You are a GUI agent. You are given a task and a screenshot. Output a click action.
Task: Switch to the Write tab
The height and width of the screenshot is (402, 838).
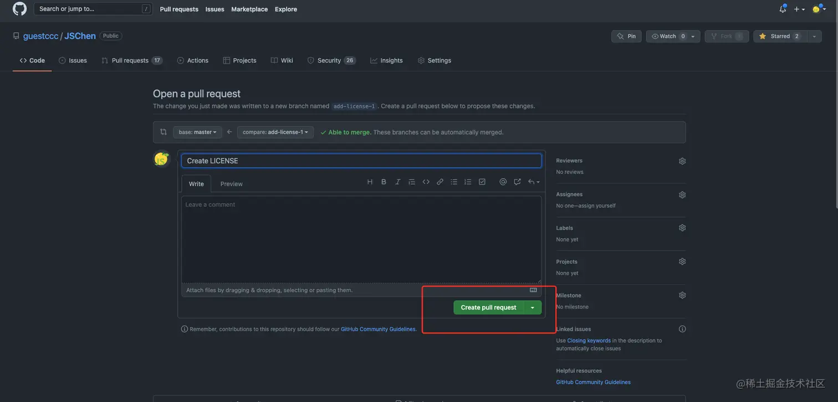coord(196,184)
